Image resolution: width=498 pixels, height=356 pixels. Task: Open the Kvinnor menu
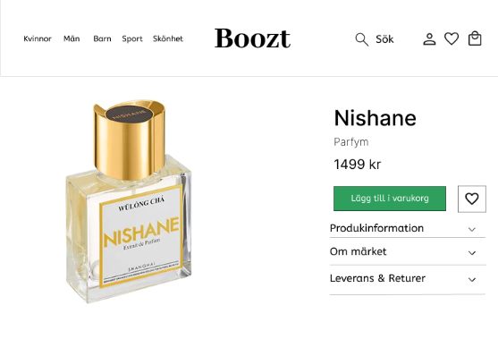pos(38,38)
